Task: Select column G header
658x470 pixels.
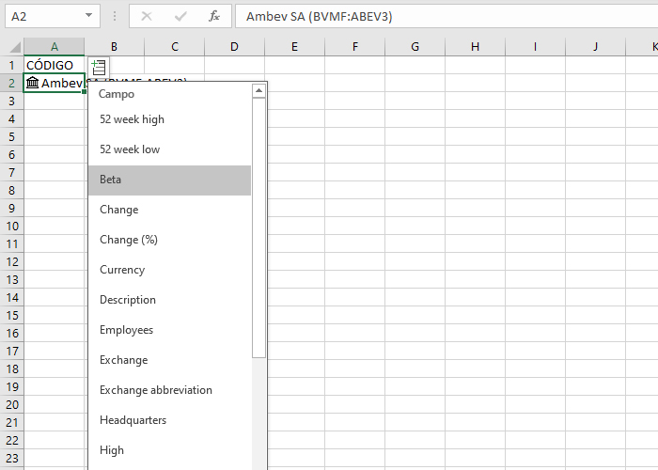Action: pyautogui.click(x=415, y=47)
